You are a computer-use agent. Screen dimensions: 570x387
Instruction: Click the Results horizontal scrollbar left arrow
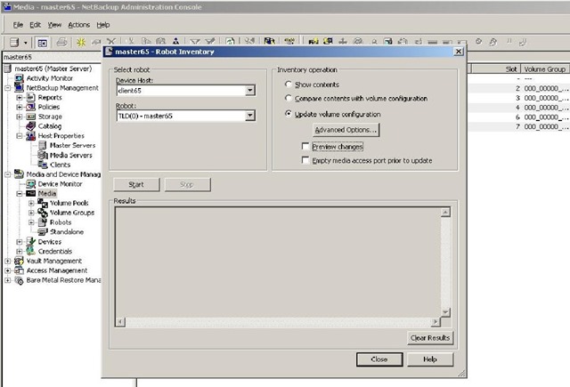pos(120,322)
